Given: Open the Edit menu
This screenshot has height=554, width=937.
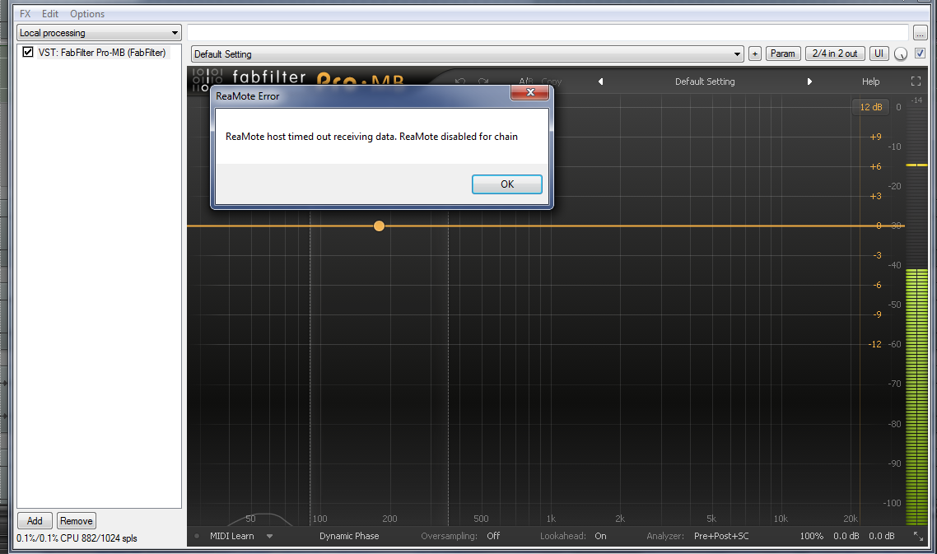Looking at the screenshot, I should [x=50, y=14].
